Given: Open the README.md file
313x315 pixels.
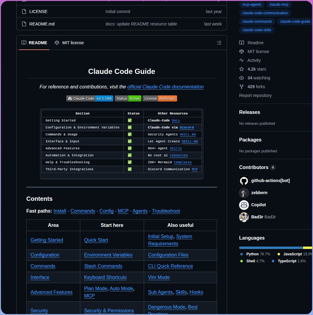Looking at the screenshot, I should tap(42, 24).
